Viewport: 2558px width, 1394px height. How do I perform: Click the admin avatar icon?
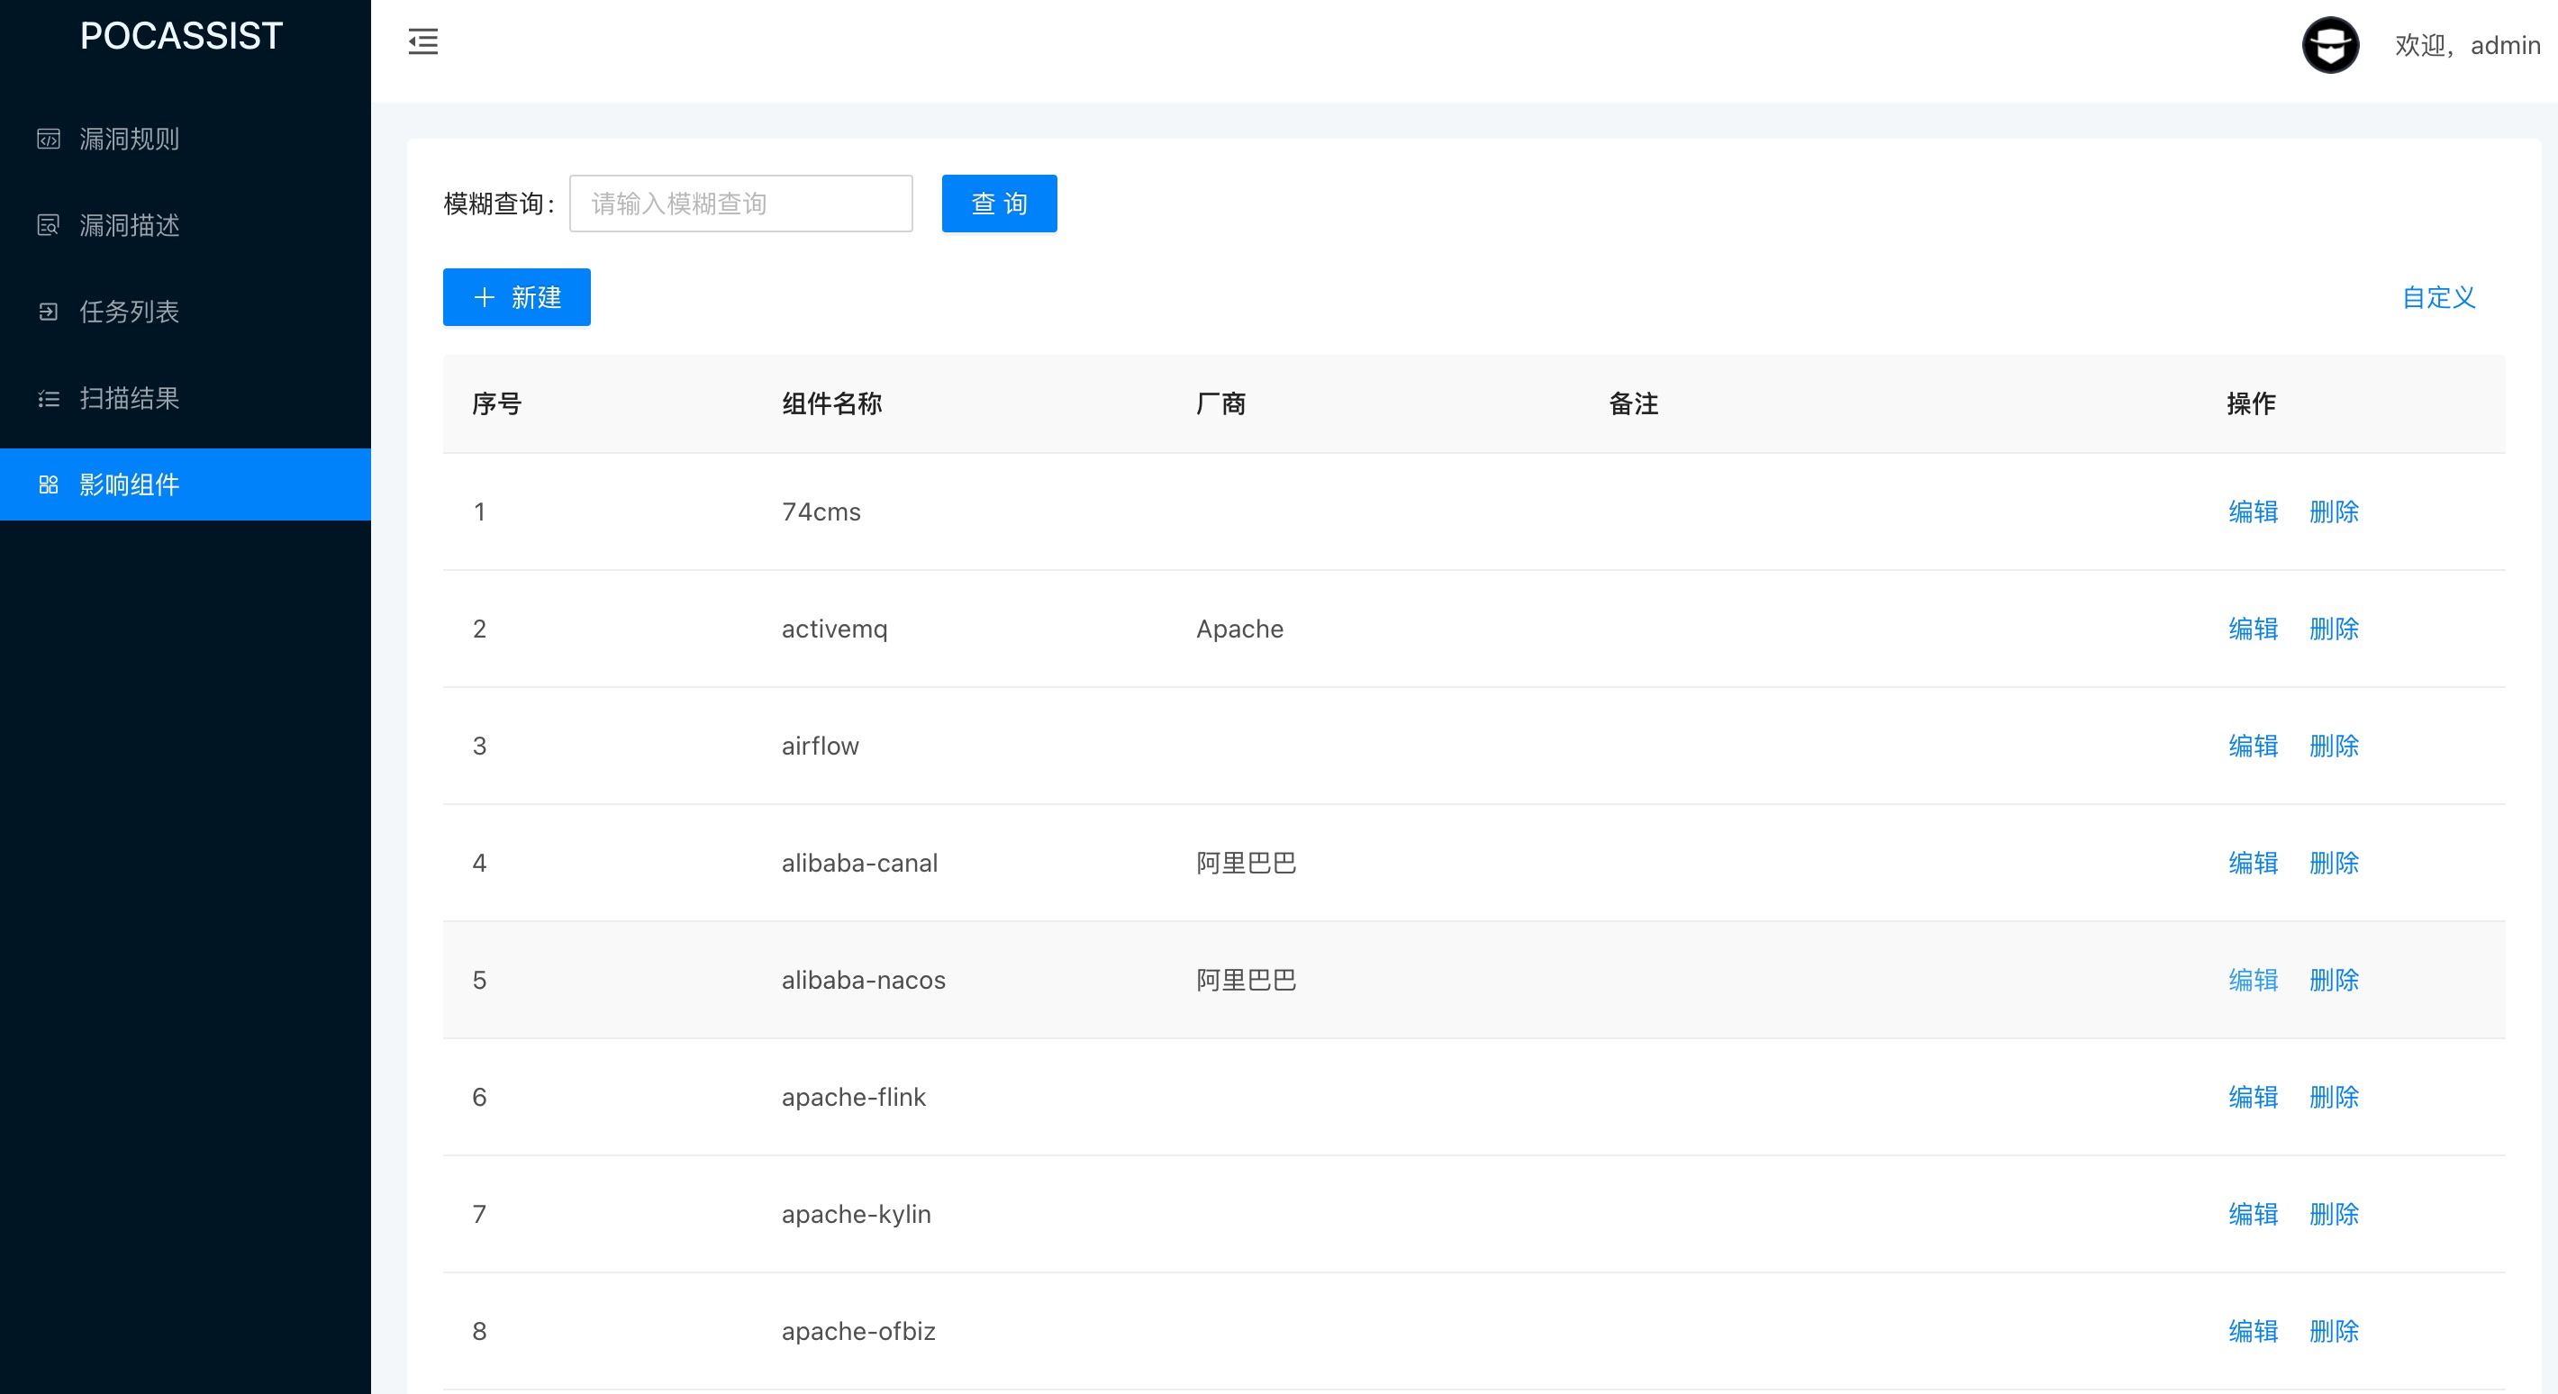pyautogui.click(x=2329, y=46)
